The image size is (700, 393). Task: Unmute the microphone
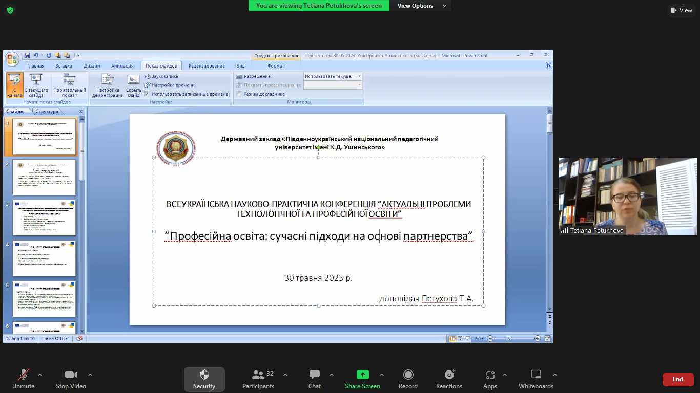coord(23,375)
